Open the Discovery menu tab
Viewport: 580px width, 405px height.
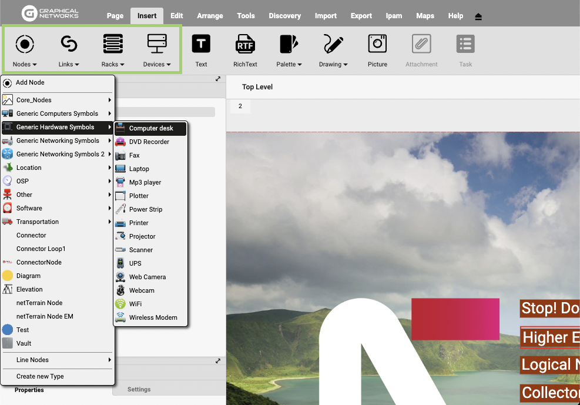(x=284, y=16)
